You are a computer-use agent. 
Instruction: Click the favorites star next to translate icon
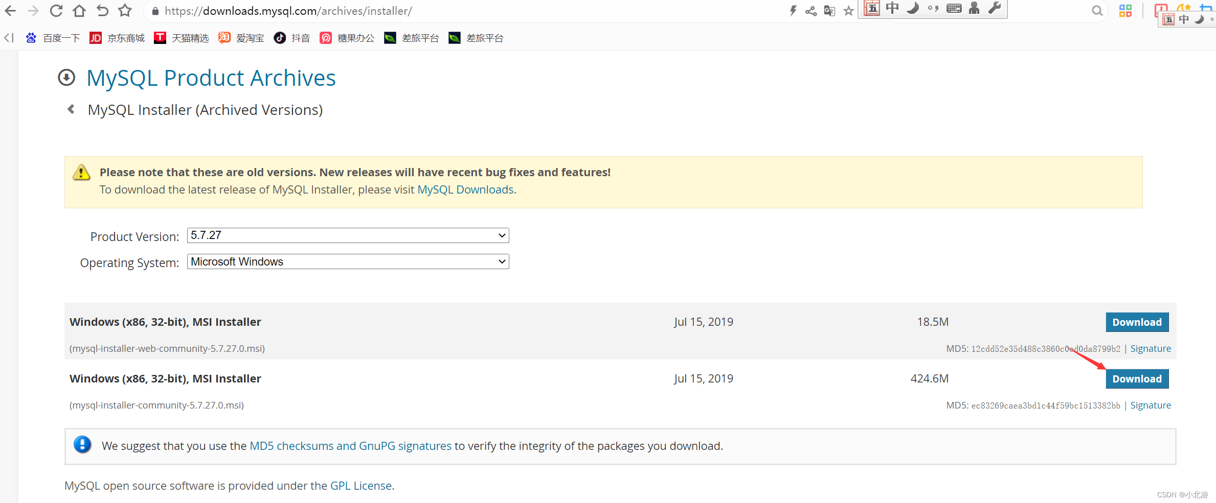(848, 11)
